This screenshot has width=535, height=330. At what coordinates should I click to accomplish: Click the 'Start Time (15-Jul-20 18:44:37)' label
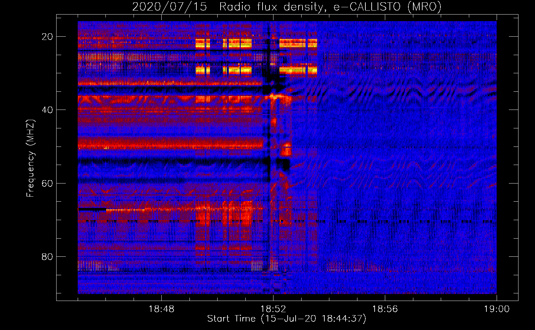pos(287,319)
